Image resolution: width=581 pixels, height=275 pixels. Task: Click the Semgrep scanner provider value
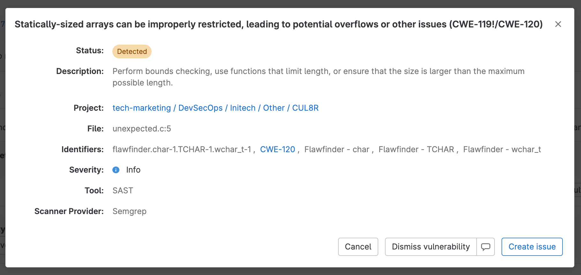point(129,211)
